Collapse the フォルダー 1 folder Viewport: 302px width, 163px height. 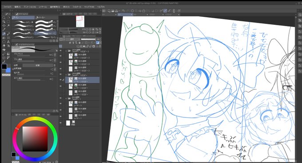tap(67, 98)
